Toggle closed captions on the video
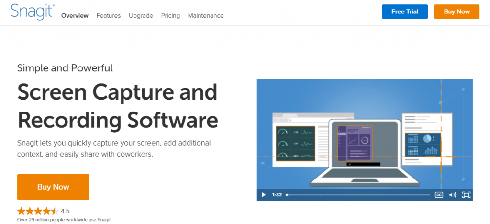Image resolution: width=490 pixels, height=224 pixels. tap(439, 195)
